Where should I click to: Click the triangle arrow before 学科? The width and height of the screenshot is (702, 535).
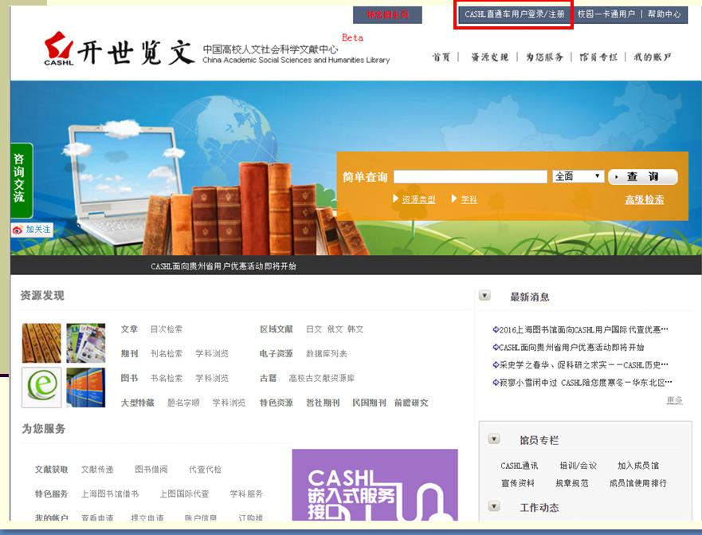click(x=454, y=199)
